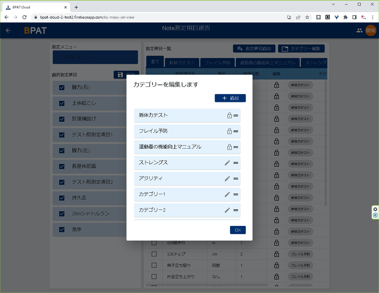
Task: Click the 追加 button in the category dialog
Action: pyautogui.click(x=230, y=98)
